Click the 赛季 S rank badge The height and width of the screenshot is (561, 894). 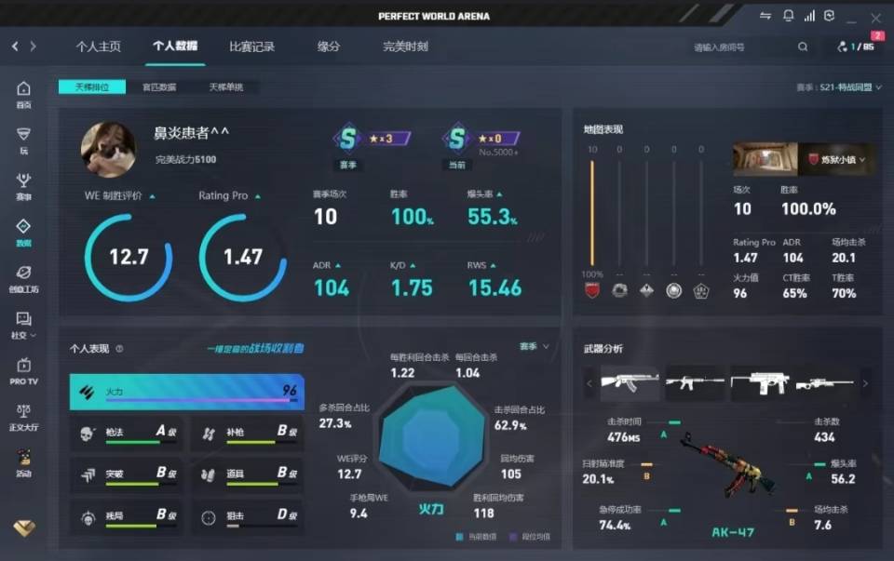point(347,139)
